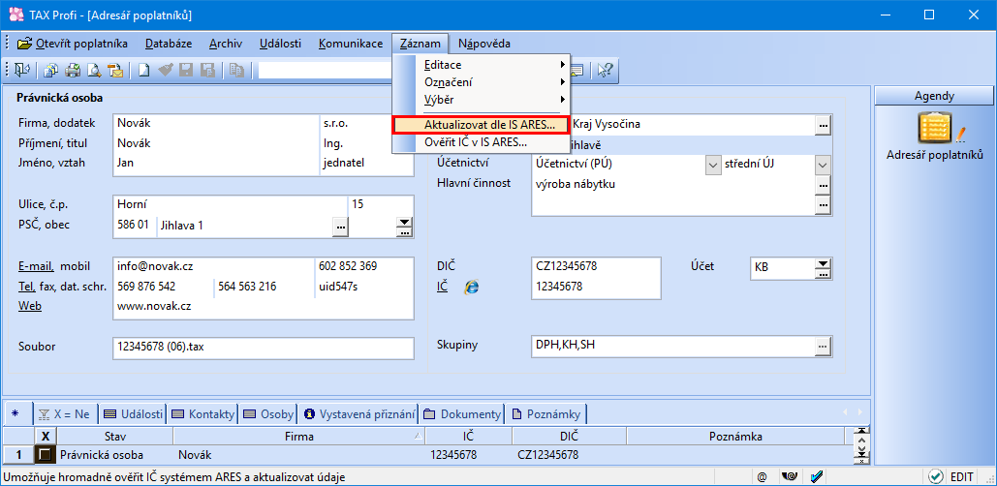The width and height of the screenshot is (997, 486).
Task: Open print preview with magnifier icon
Action: point(94,70)
